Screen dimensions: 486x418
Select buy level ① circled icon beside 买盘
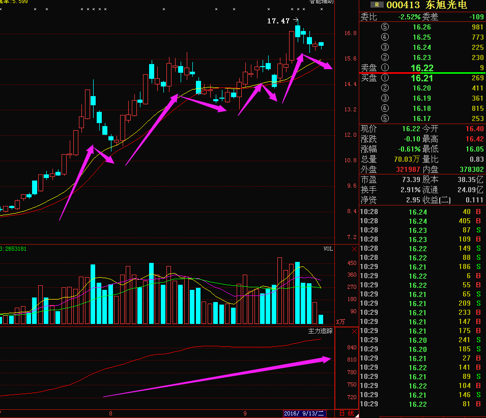[385, 78]
